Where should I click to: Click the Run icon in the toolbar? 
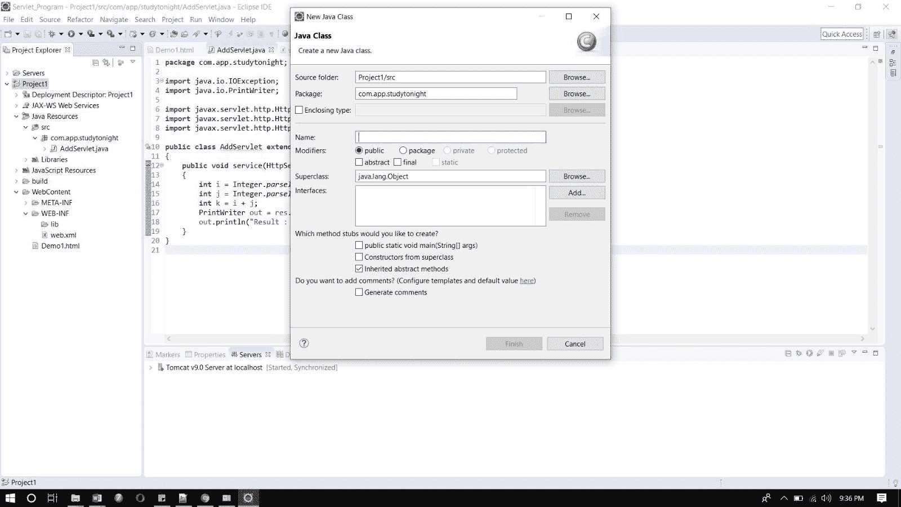(x=72, y=34)
